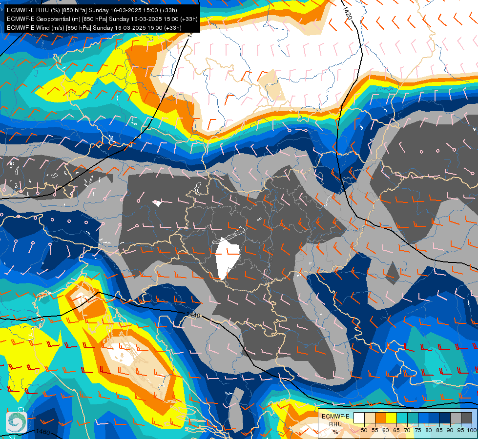Viewport: 478px width, 439px height.
Task: Click the legend value 60
Action: pos(386,430)
